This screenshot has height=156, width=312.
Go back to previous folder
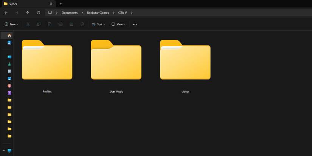point(6,12)
